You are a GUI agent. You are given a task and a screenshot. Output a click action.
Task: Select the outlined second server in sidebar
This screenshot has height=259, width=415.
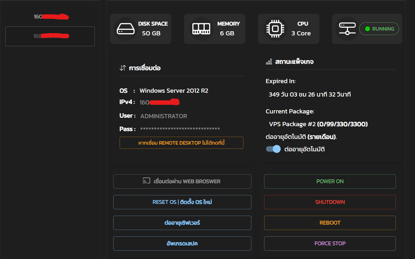(50, 36)
